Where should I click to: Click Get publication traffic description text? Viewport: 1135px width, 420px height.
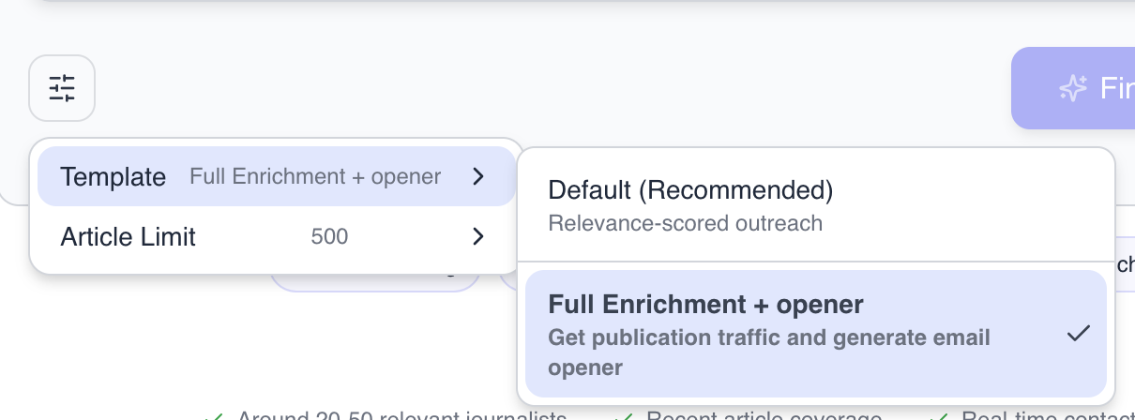[x=769, y=352]
